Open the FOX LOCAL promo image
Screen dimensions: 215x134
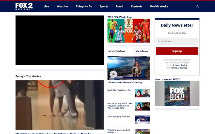pos(177,94)
